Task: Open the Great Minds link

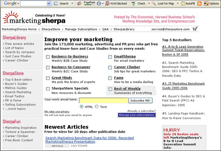Action: [62, 78]
